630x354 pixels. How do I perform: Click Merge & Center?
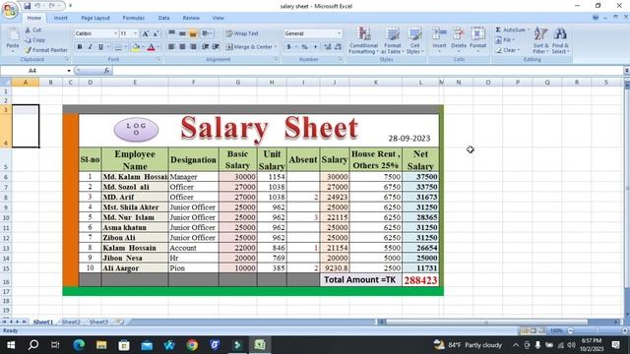point(249,47)
